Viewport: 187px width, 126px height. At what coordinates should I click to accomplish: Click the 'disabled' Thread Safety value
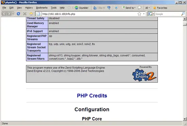click(x=54, y=18)
